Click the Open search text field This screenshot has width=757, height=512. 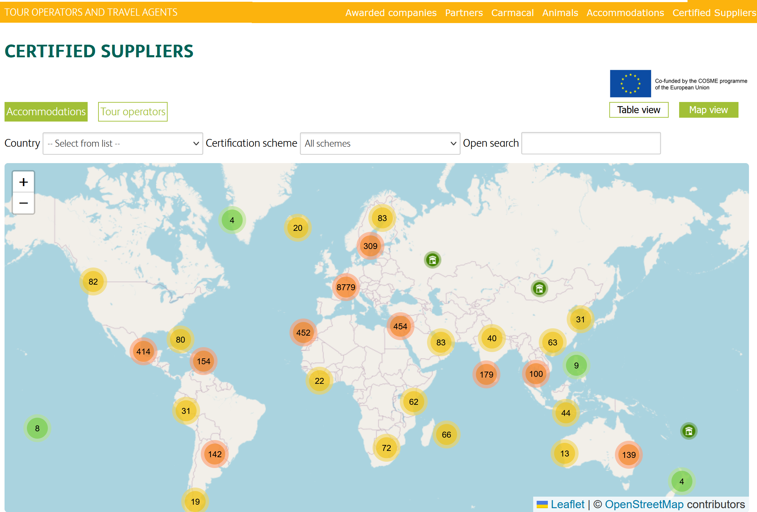(x=591, y=143)
